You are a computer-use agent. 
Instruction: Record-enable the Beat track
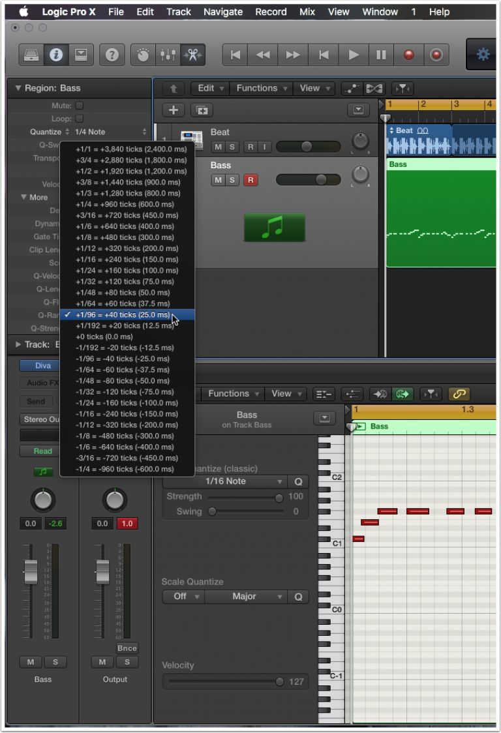pos(250,147)
